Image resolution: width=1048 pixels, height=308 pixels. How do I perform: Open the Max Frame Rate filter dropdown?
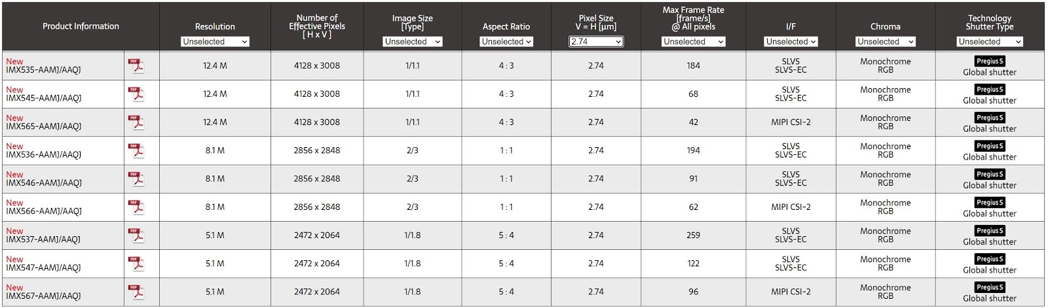point(694,42)
